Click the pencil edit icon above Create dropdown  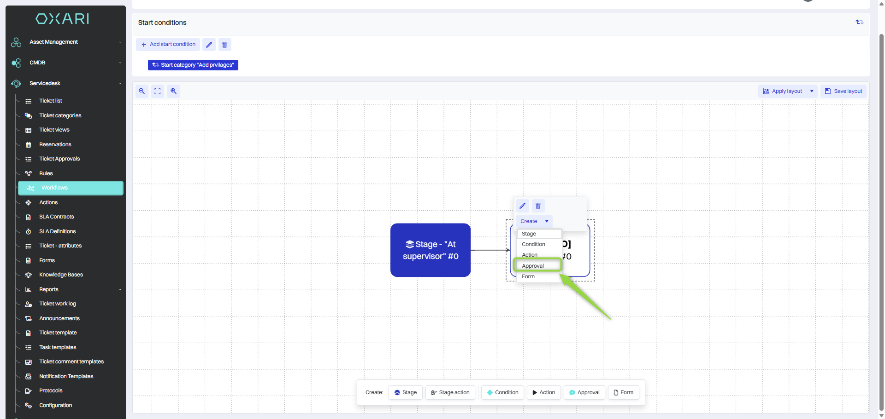523,206
